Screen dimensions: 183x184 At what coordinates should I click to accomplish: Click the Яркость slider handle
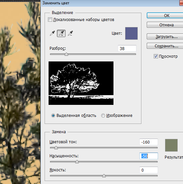pyautogui.click(x=104, y=176)
